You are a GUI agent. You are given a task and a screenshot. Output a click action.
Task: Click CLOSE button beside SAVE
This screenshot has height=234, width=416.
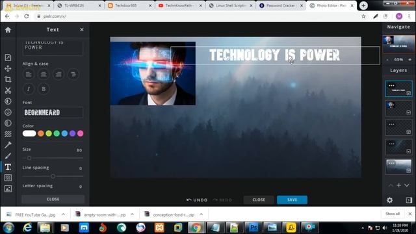click(x=259, y=200)
